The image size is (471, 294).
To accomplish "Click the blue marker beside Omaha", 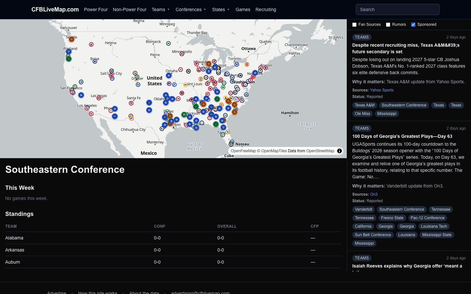I will 169,75.
